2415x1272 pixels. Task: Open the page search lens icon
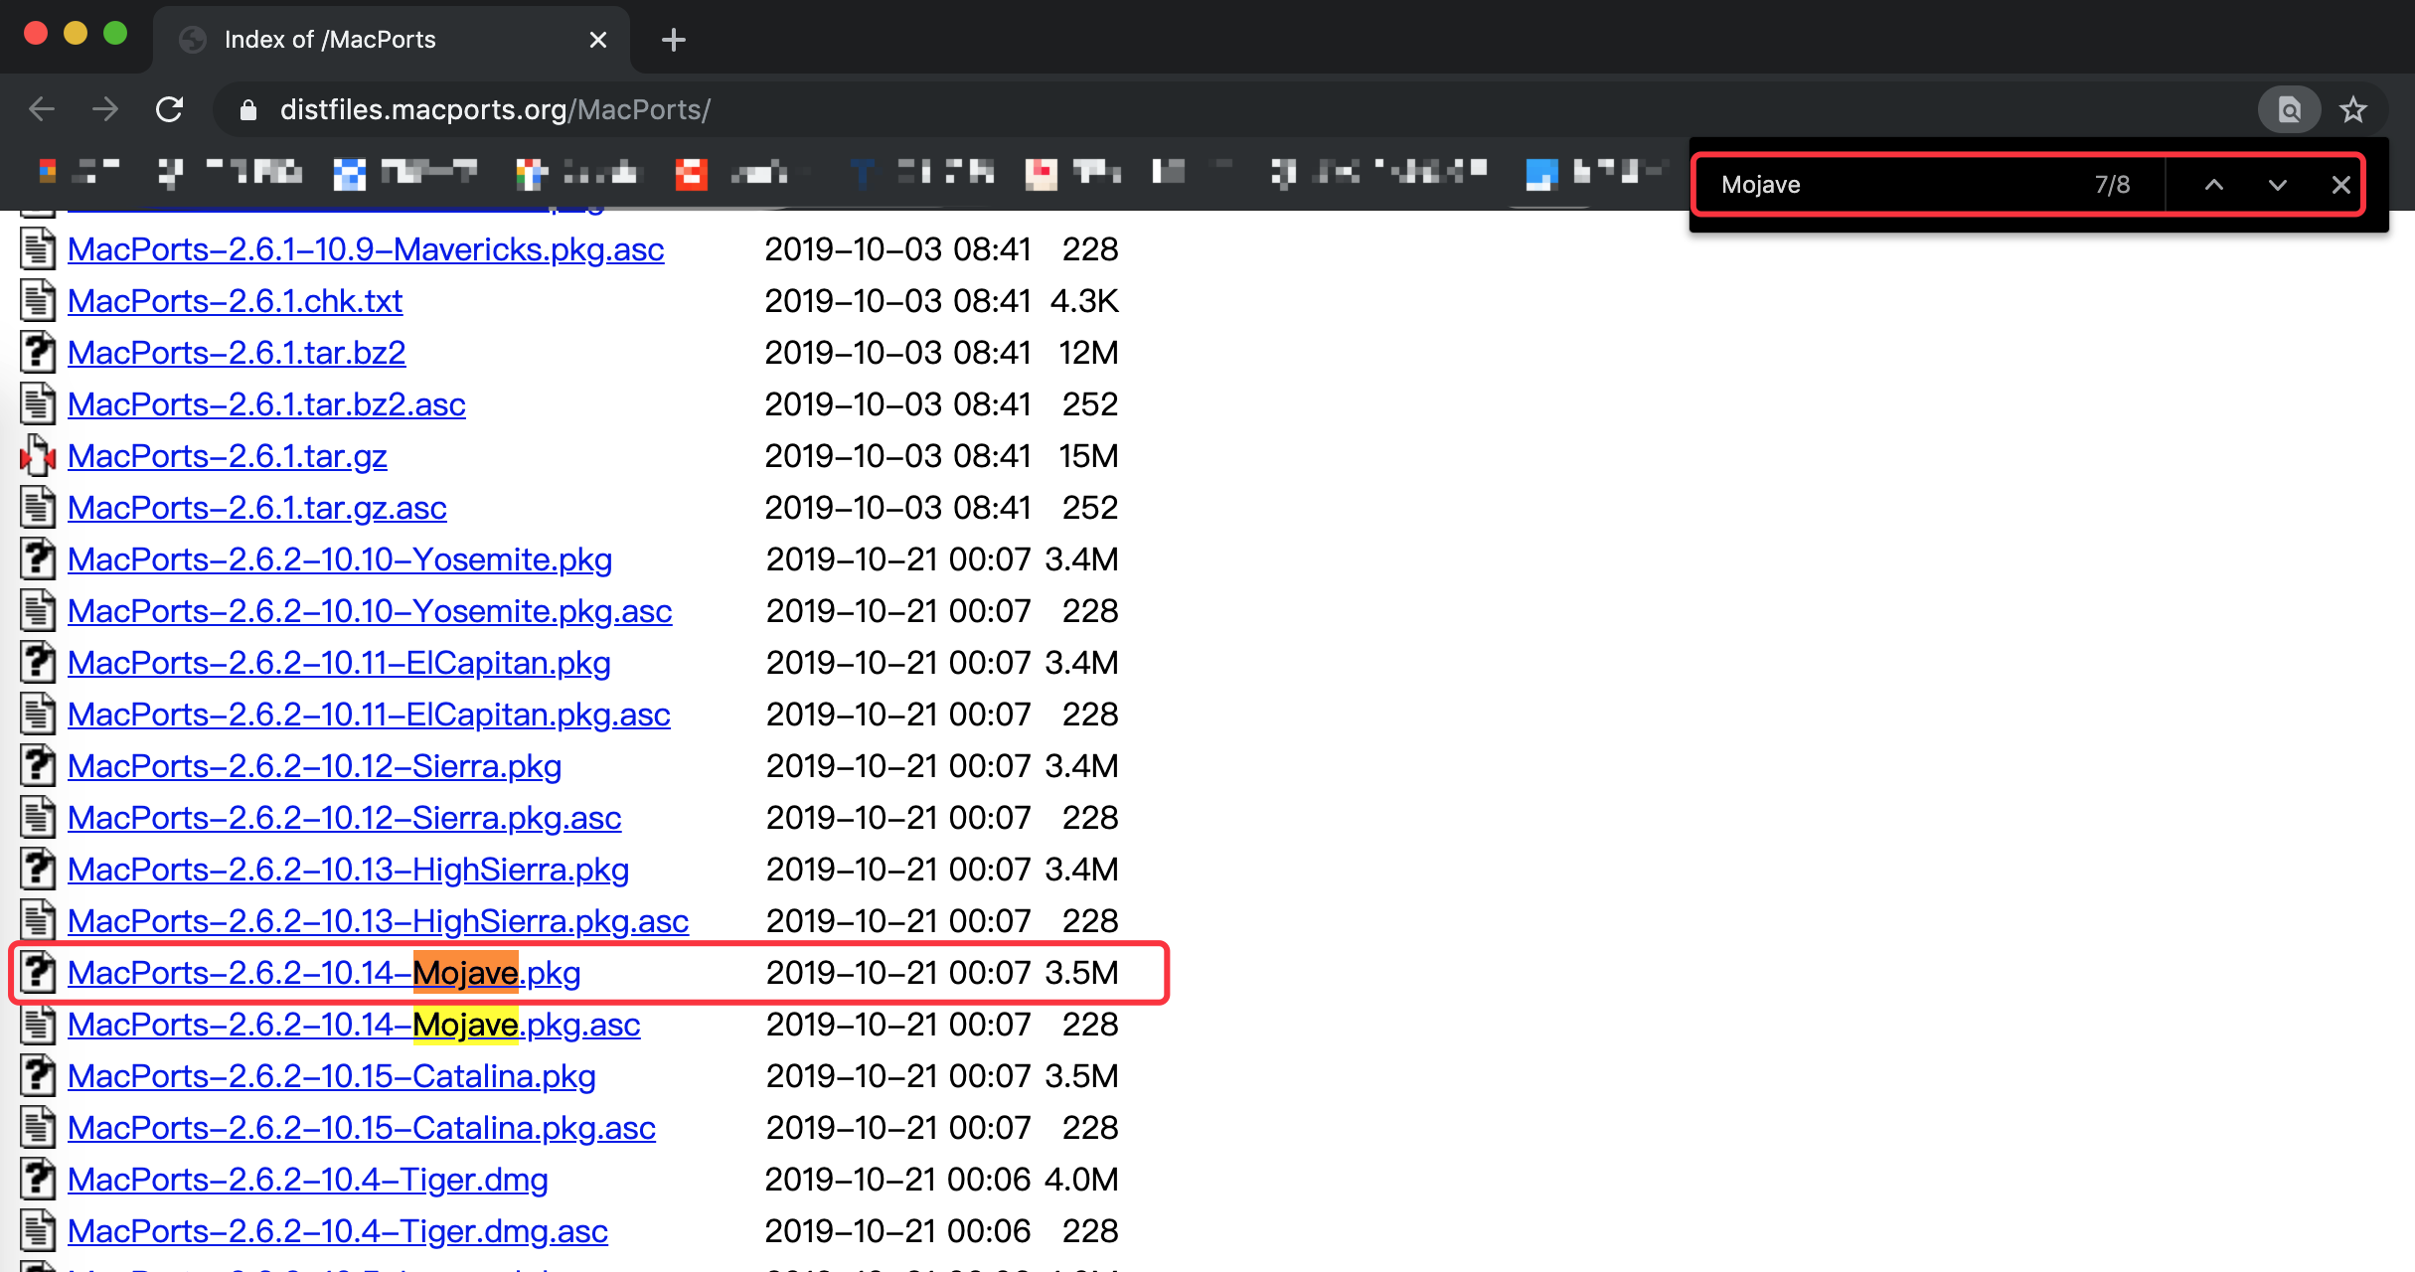(2289, 109)
